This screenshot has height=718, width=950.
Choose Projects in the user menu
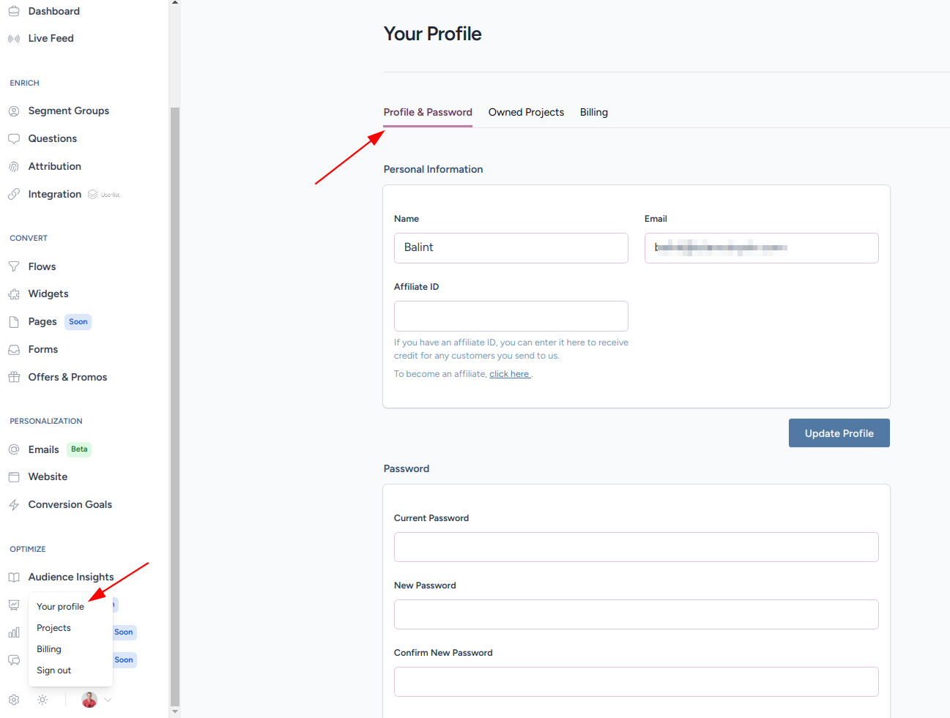54,628
